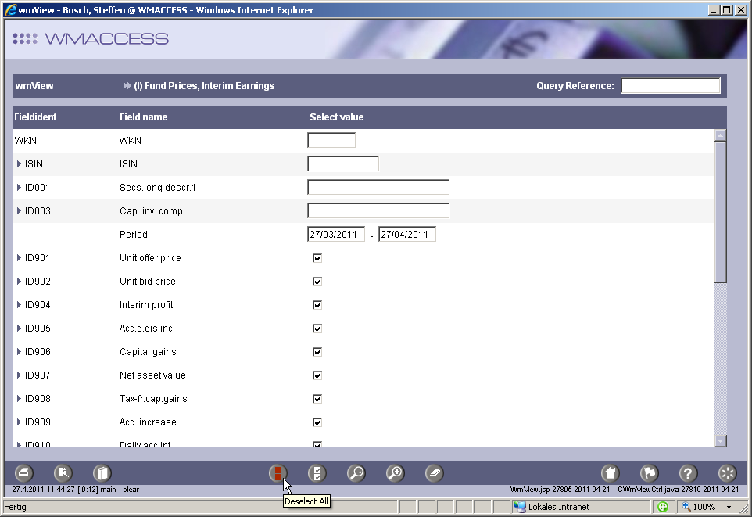The width and height of the screenshot is (752, 517).
Task: Expand the ID001 row arrow
Action: [x=19, y=188]
